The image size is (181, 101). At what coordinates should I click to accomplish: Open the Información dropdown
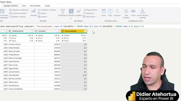point(90,17)
